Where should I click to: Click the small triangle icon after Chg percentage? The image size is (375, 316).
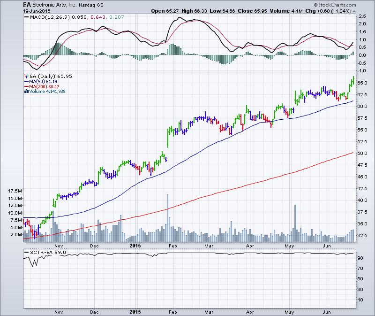point(354,11)
